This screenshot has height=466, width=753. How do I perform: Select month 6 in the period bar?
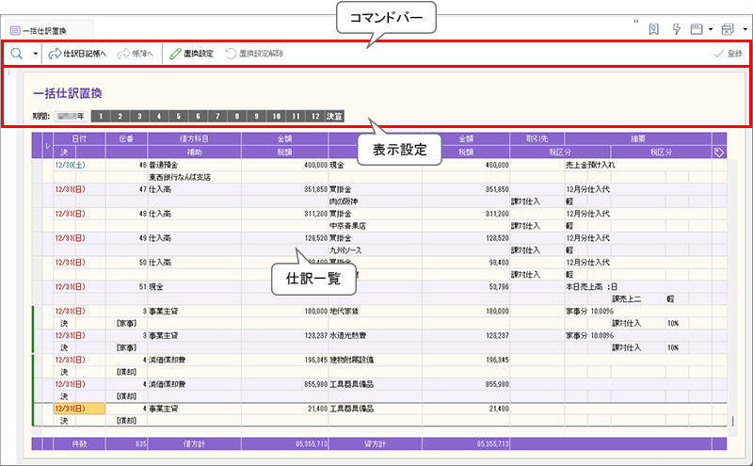click(x=199, y=116)
